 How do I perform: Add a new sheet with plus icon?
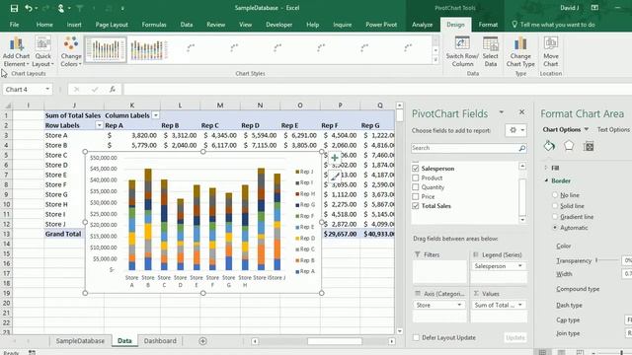coord(202,341)
